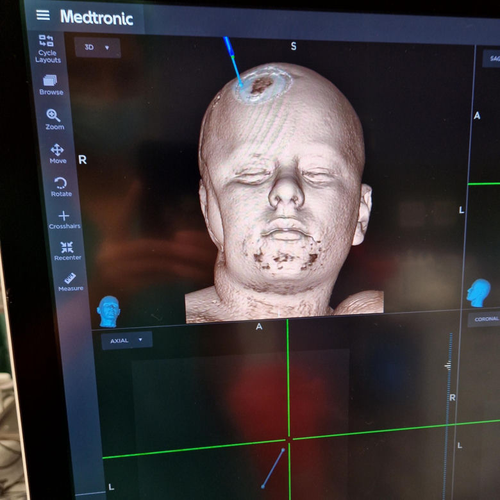The height and width of the screenshot is (500, 500).
Task: Select the Zoom tool
Action: [x=54, y=119]
